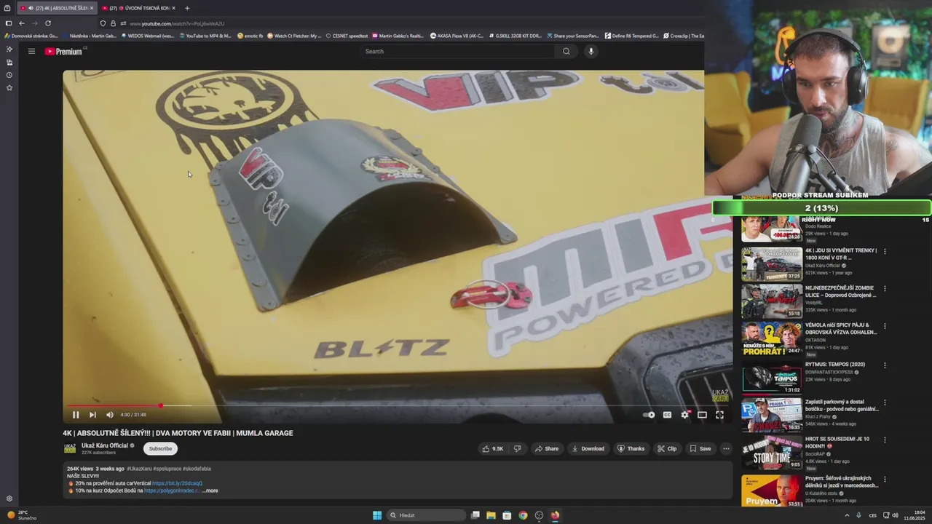Open options for the NEJNEBEZPEČNĚJŠÍ ZOMBIE ULICE suggestion
932x524 pixels.
885,288
